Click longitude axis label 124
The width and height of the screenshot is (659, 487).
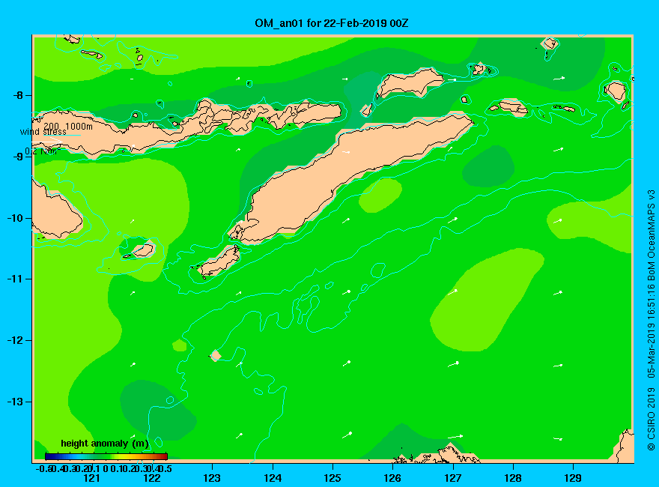(x=273, y=478)
